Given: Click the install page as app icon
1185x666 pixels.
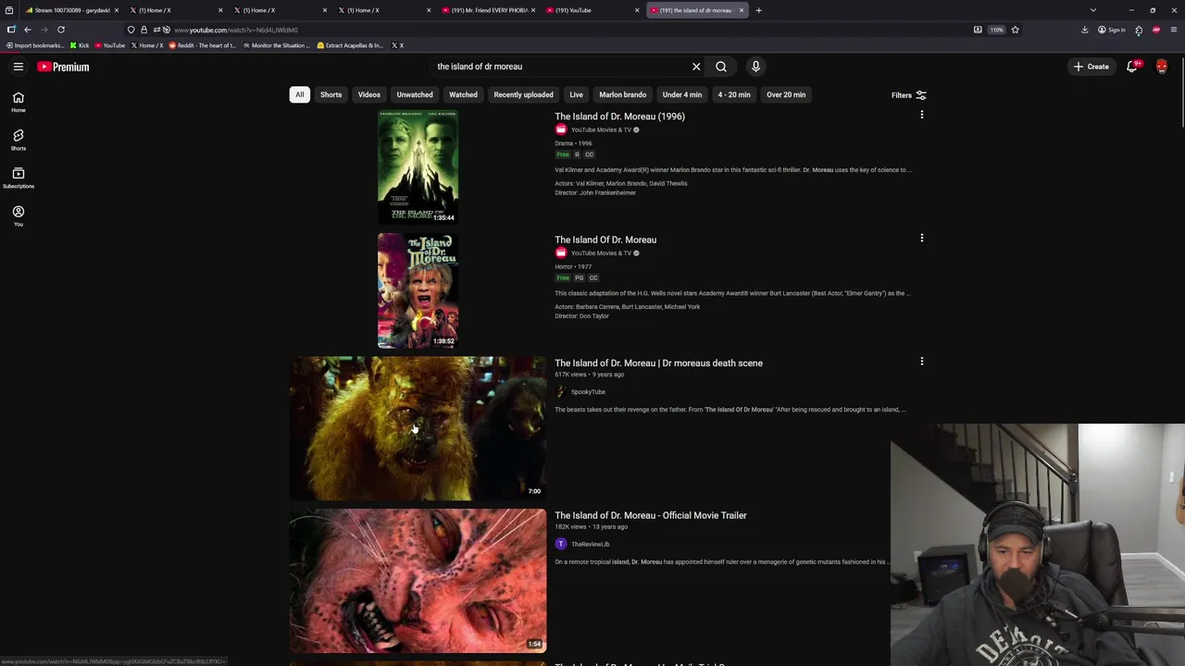Looking at the screenshot, I should point(978,30).
